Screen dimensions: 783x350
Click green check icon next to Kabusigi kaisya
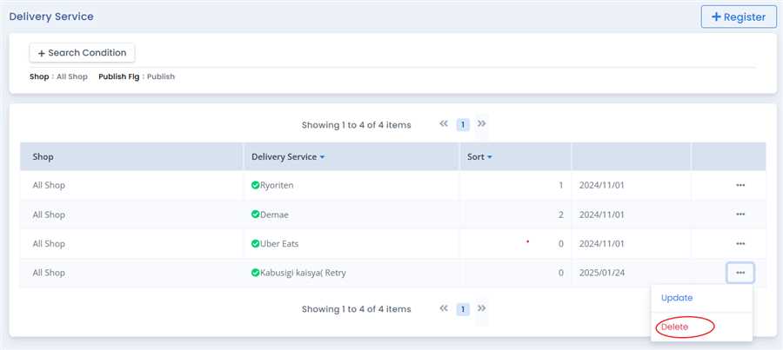pos(256,273)
